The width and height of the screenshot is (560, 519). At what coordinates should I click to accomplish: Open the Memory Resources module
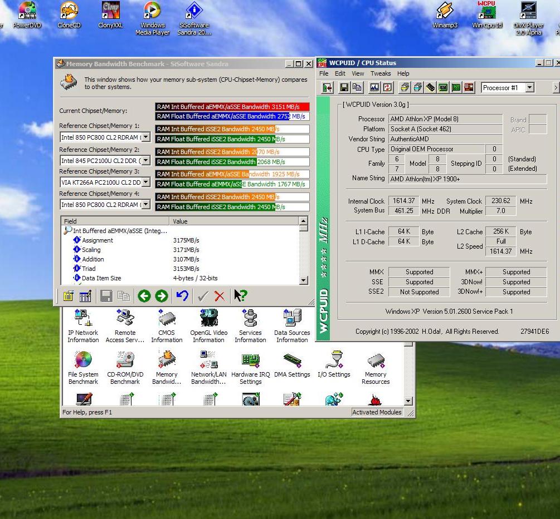pos(376,368)
